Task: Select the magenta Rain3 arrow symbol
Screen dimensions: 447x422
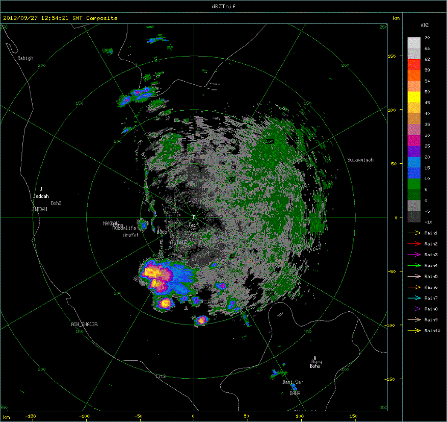Action: point(414,255)
